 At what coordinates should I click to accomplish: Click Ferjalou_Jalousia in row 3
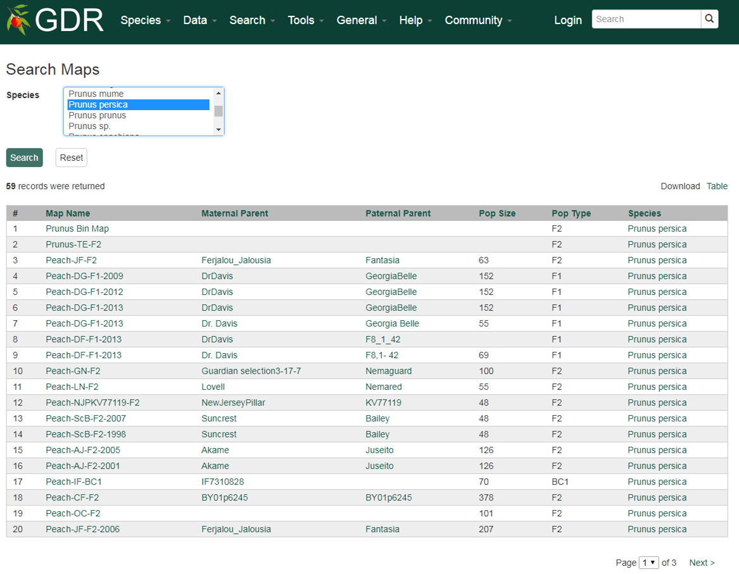(x=236, y=260)
